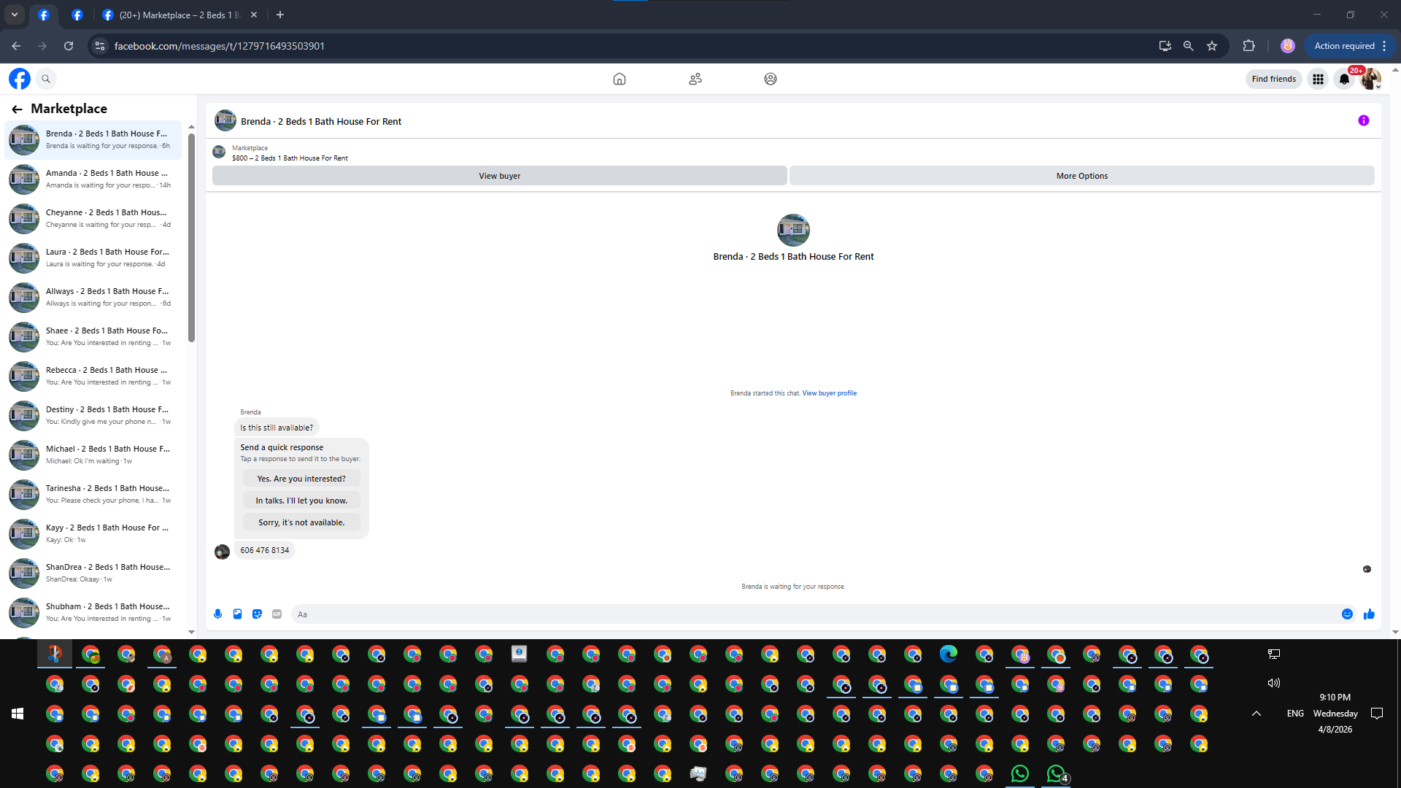
Task: Go to the Facebook Home tab
Action: pos(620,79)
